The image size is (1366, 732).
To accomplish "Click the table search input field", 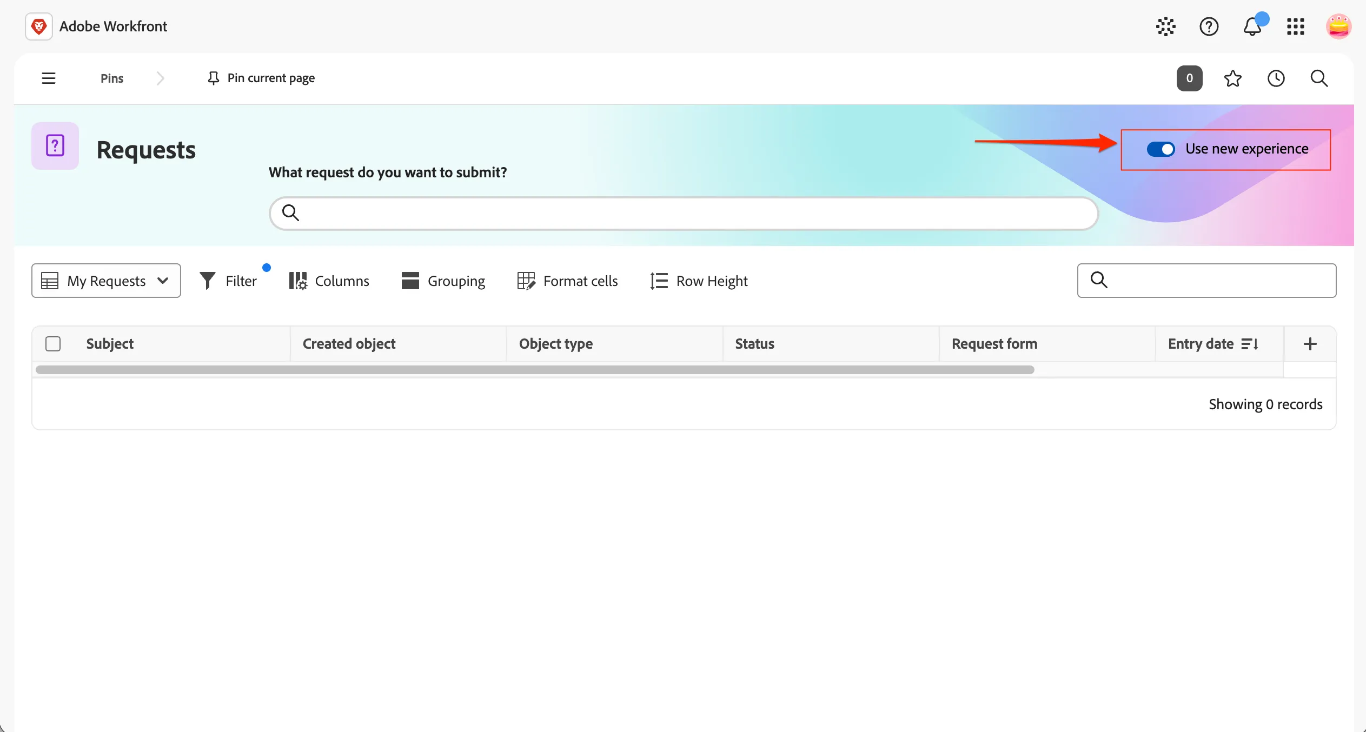I will tap(1206, 281).
